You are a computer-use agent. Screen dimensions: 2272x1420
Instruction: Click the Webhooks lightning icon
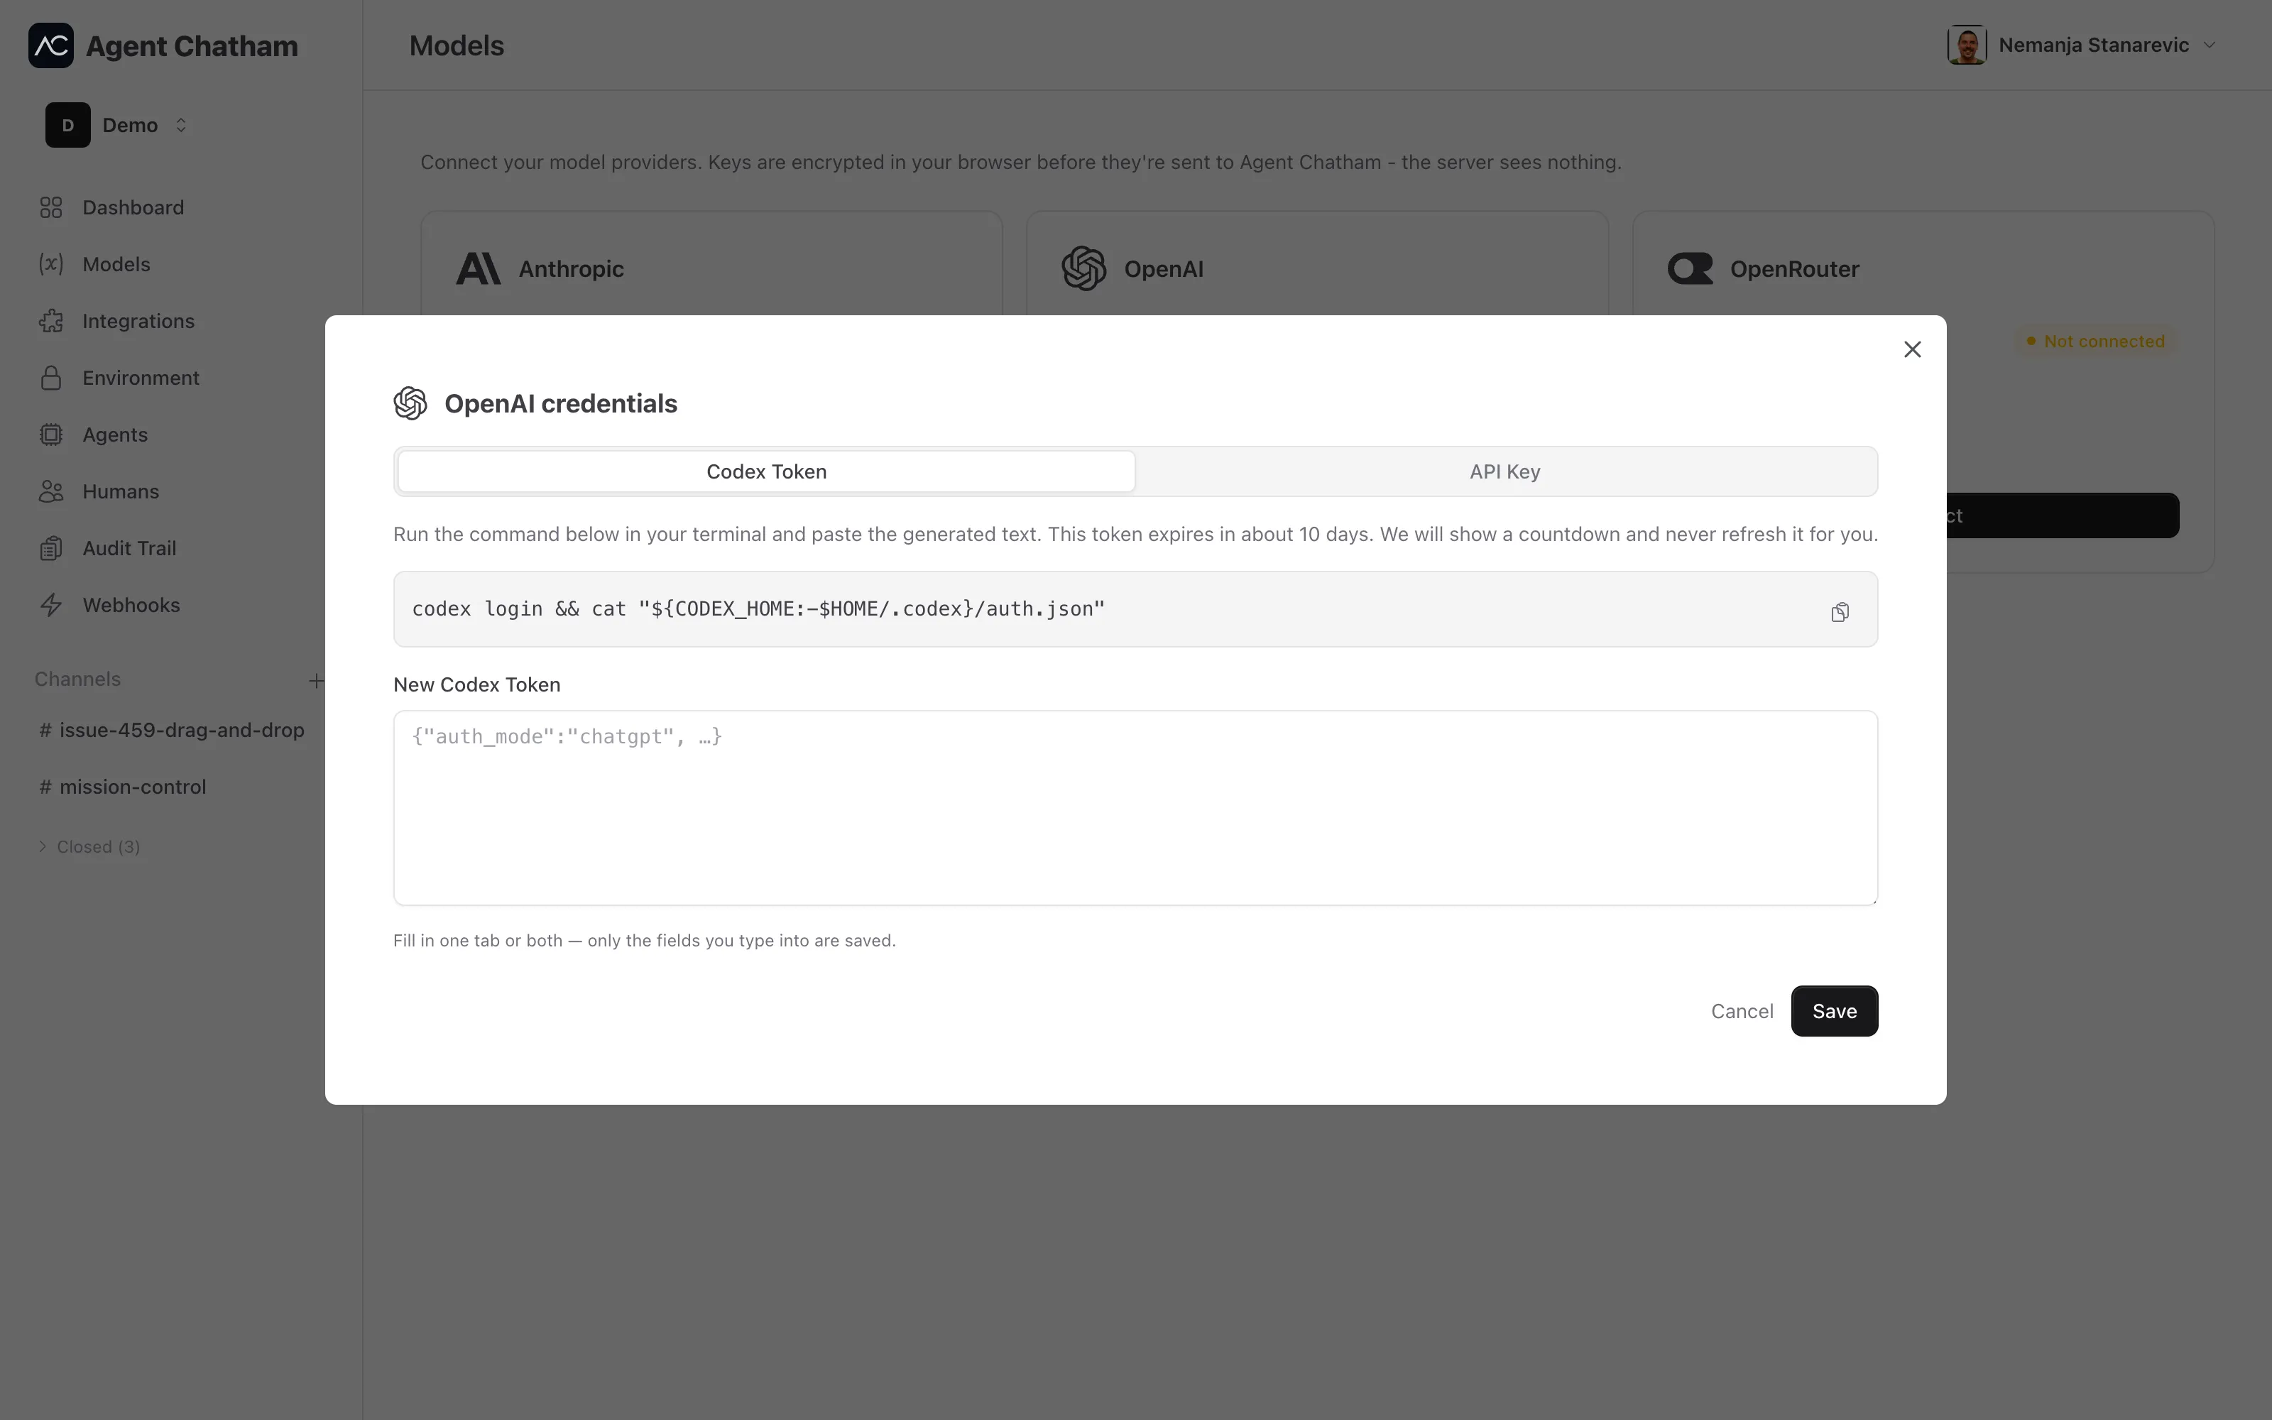coord(50,605)
